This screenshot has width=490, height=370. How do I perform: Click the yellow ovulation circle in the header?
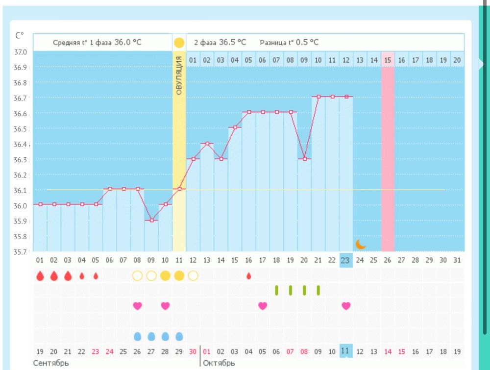coord(179,42)
